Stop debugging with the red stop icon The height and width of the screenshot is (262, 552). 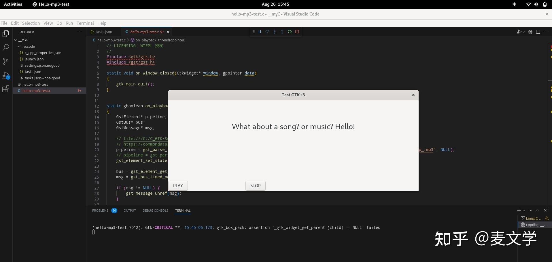coord(297,32)
